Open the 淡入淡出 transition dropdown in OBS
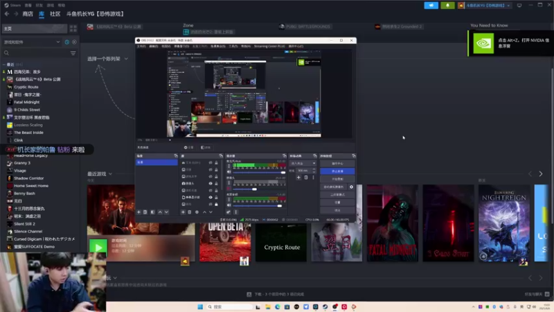554x312 pixels. pyautogui.click(x=303, y=164)
